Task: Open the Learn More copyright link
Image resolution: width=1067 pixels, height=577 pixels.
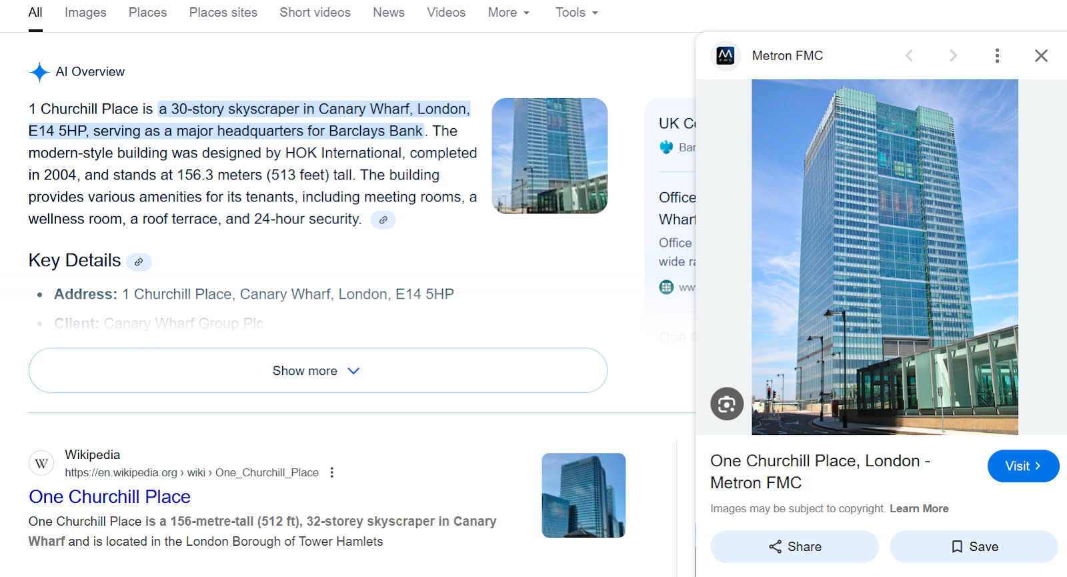Action: pos(919,508)
